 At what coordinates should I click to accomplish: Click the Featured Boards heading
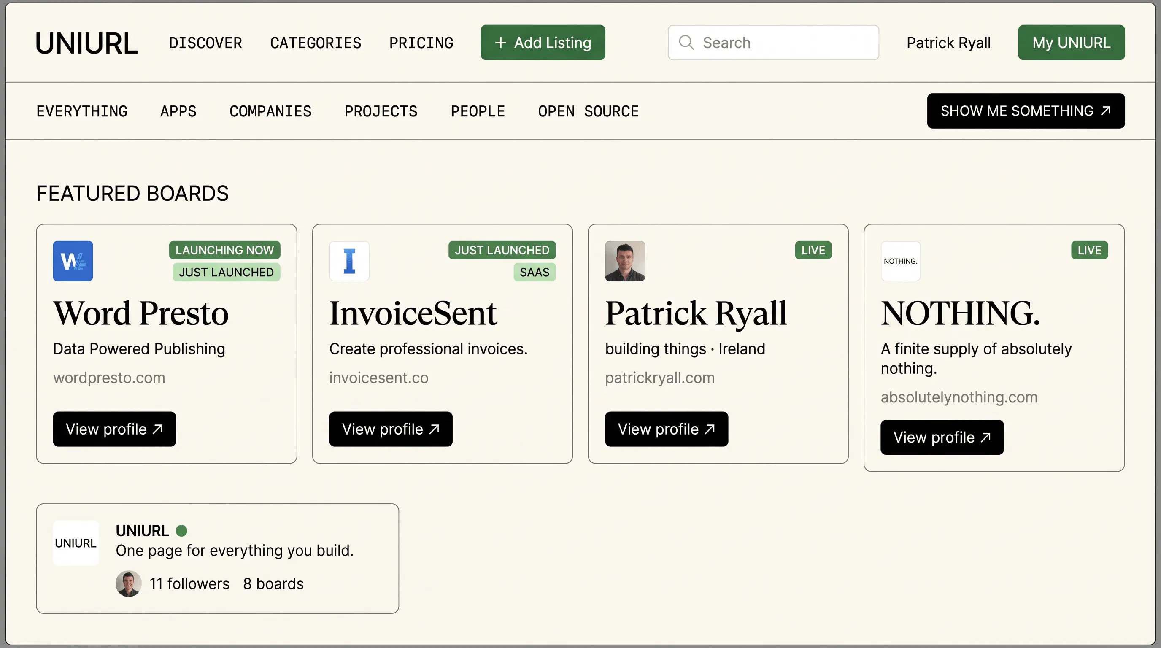[132, 194]
